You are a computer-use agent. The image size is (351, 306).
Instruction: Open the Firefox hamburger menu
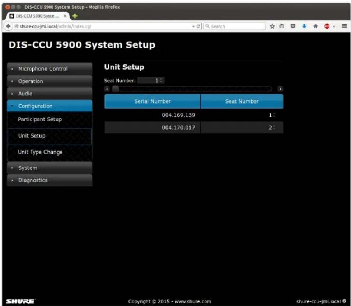tap(344, 26)
